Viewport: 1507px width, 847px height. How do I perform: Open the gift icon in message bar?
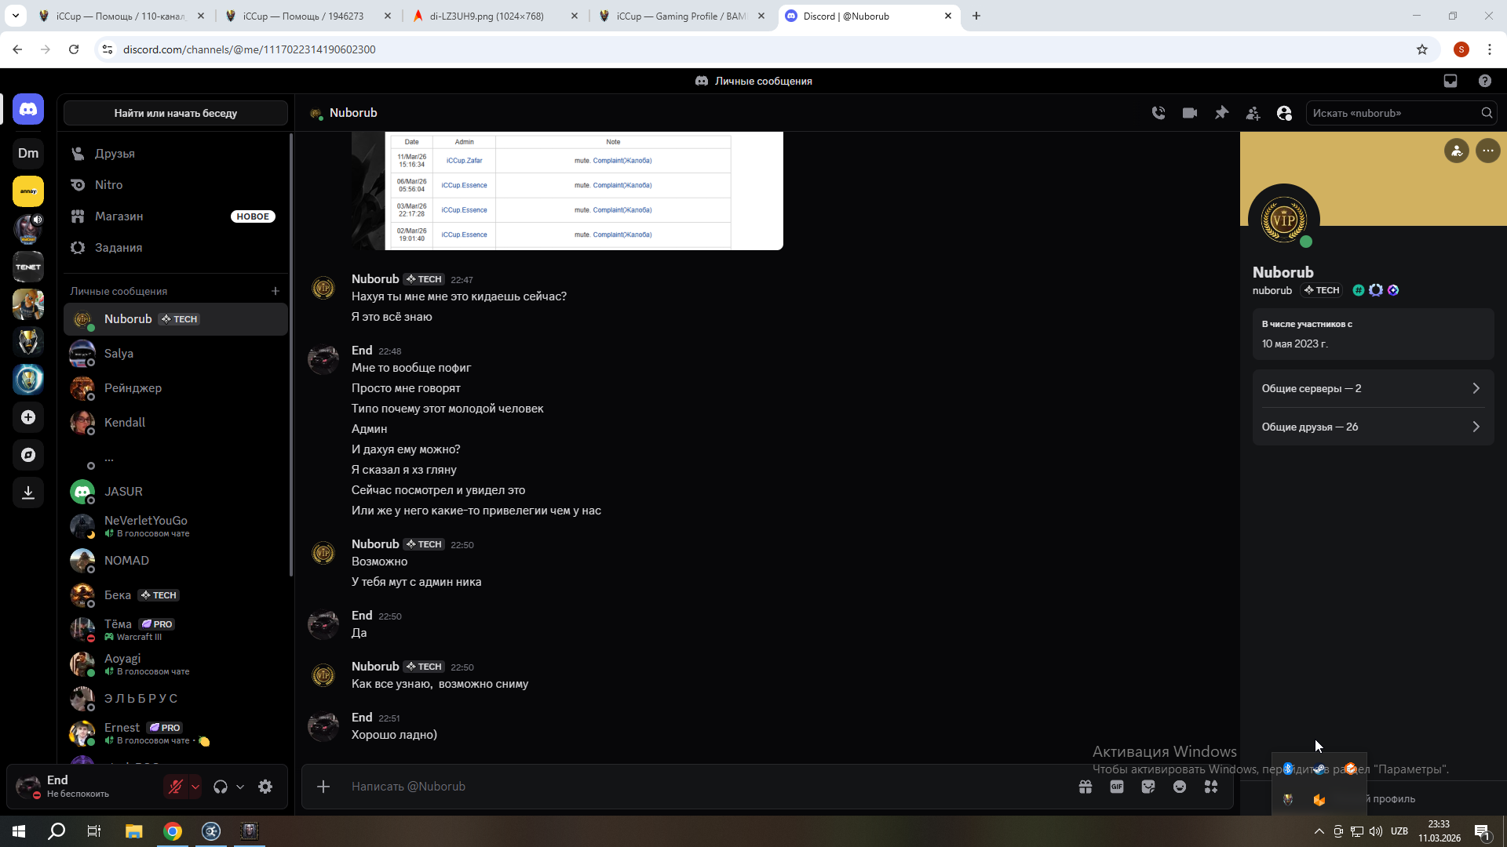point(1086,787)
